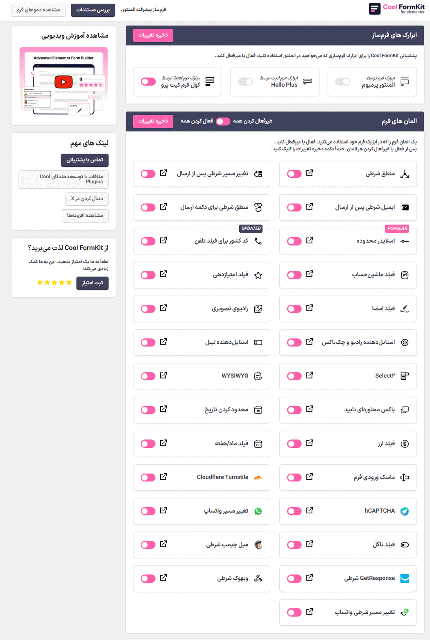This screenshot has width=430, height=640.
Task: Toggle the فعال کردن همه master switch
Action: [223, 121]
